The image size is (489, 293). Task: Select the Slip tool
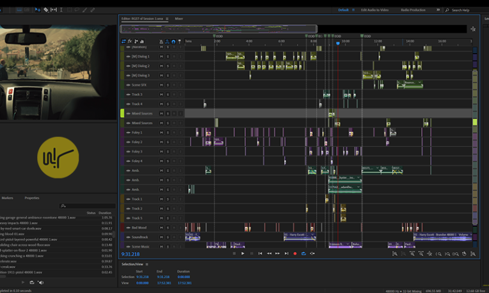[x=54, y=10]
